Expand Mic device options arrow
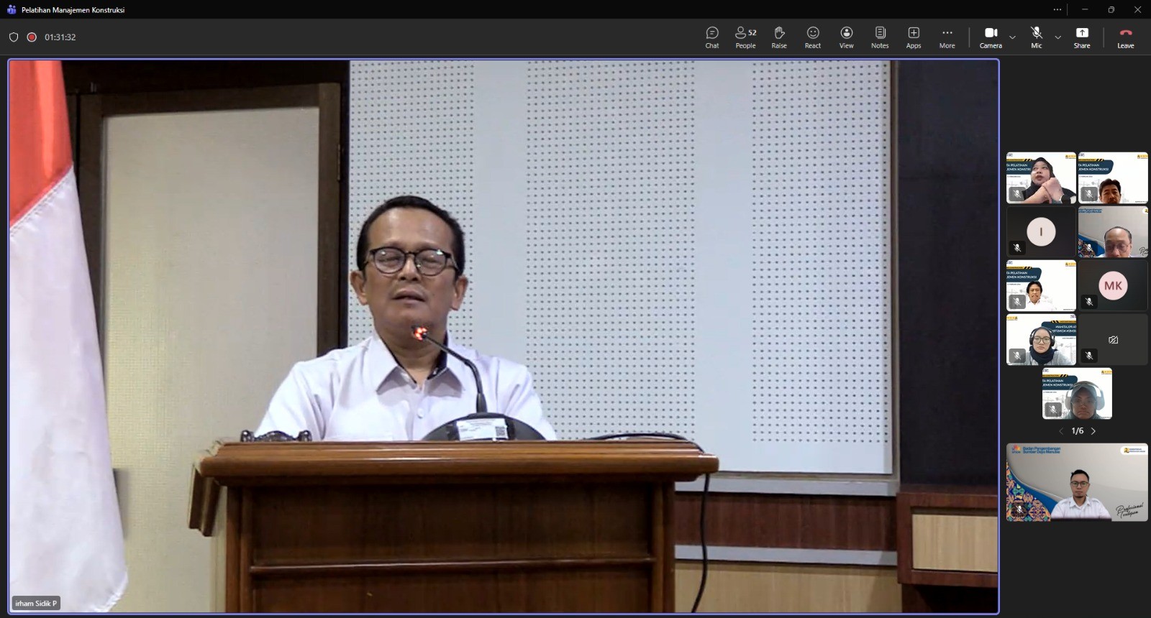Screen dimensions: 1151x618 point(1057,37)
